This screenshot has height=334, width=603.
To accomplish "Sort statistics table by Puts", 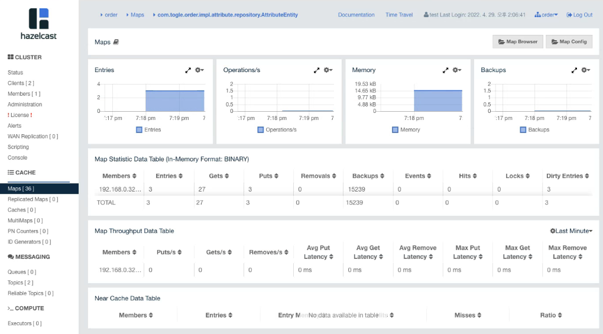I will click(269, 176).
